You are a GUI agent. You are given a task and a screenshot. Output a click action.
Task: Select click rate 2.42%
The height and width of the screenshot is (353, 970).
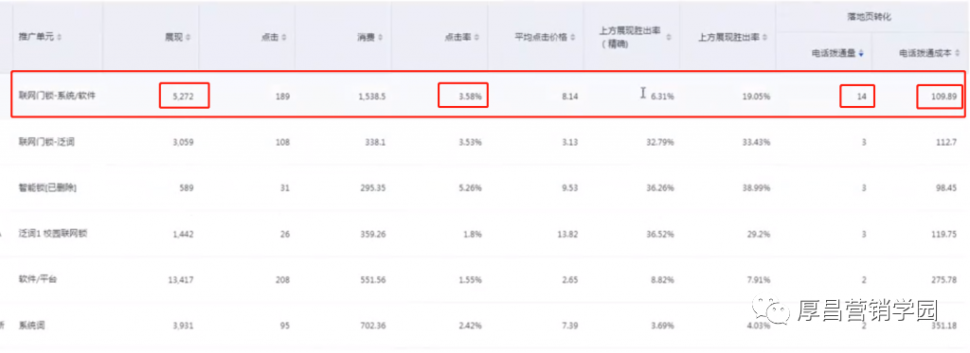click(x=469, y=326)
